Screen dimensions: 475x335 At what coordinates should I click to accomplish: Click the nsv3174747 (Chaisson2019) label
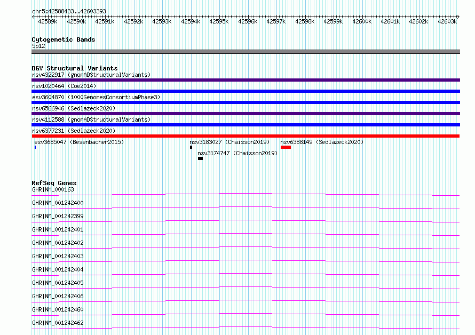point(237,153)
